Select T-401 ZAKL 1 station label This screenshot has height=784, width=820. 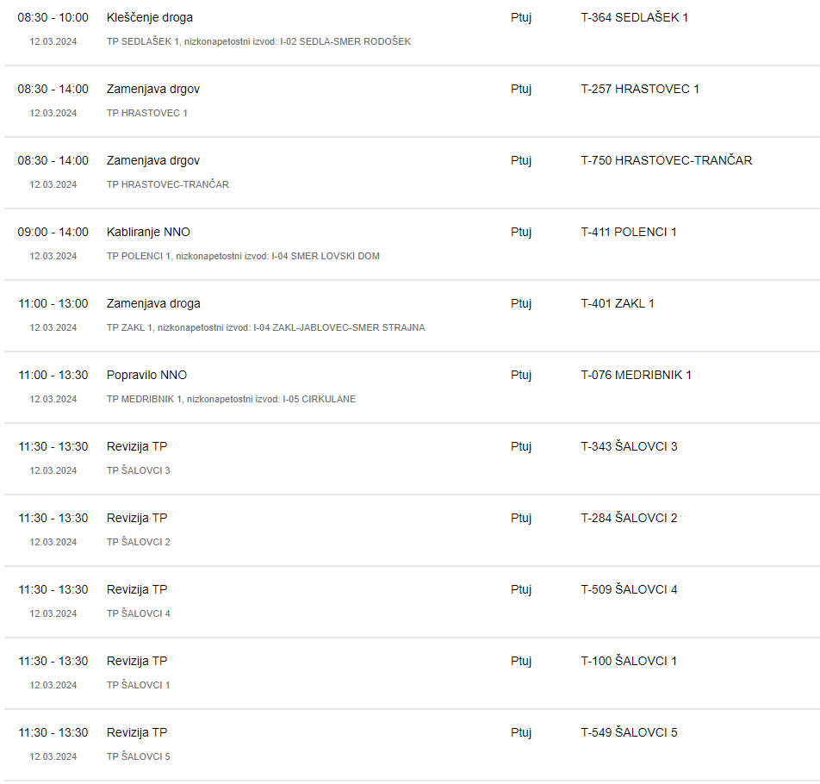pyautogui.click(x=617, y=304)
